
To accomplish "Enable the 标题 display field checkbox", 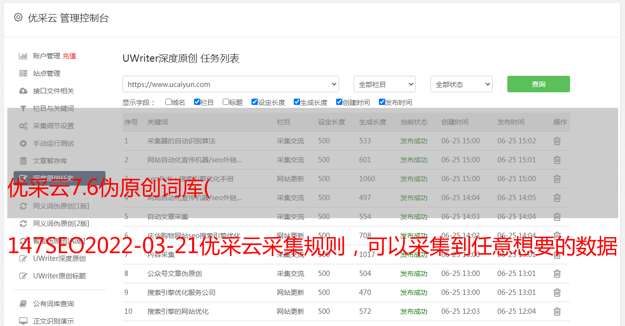I will 226,102.
